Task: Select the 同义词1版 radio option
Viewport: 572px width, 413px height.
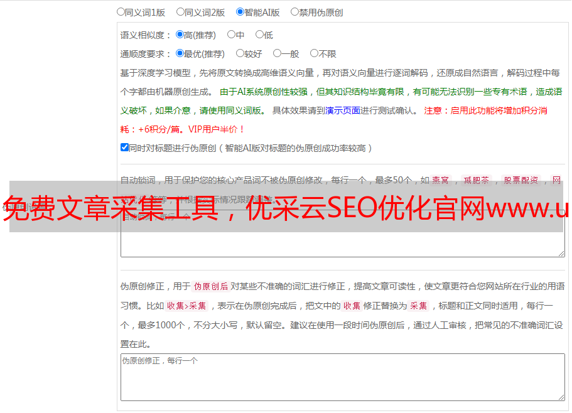Action: click(121, 12)
